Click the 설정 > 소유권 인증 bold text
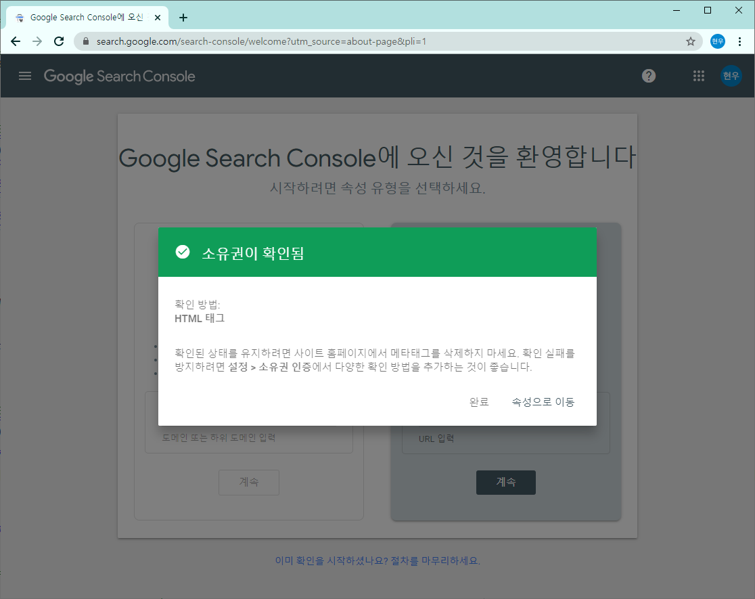Image resolution: width=755 pixels, height=599 pixels. click(270, 367)
